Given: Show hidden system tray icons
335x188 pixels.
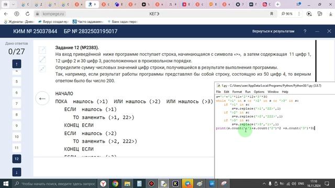Looking at the screenshot, I should (x=264, y=183).
